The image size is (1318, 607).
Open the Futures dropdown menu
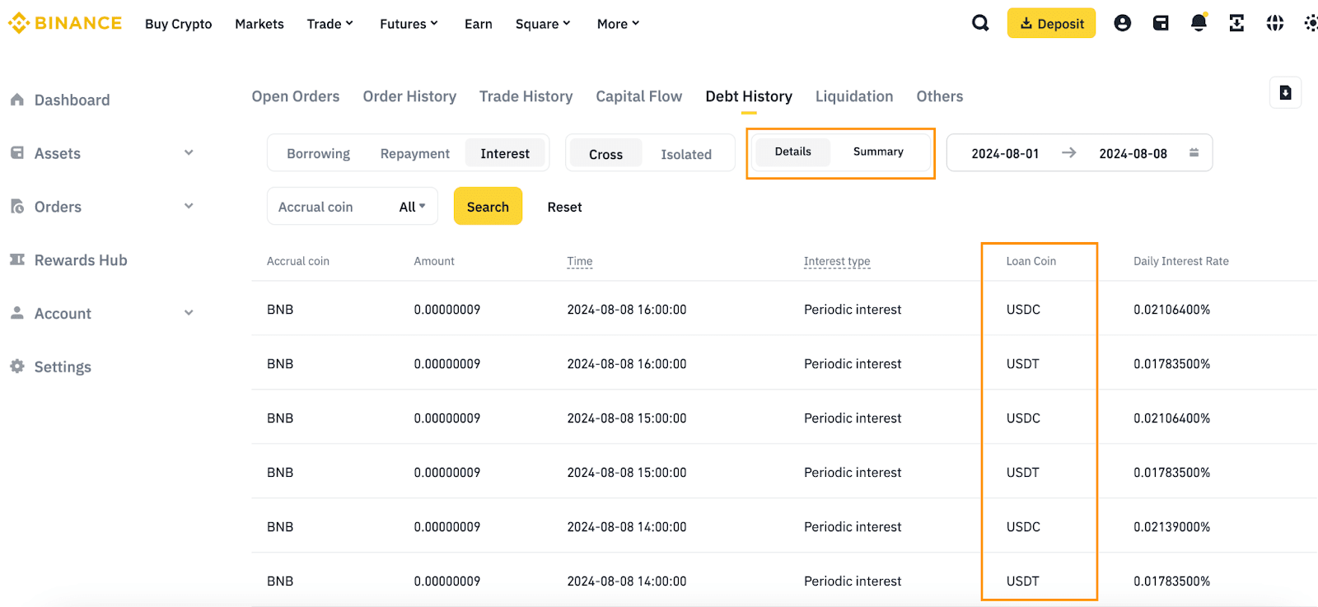[409, 24]
